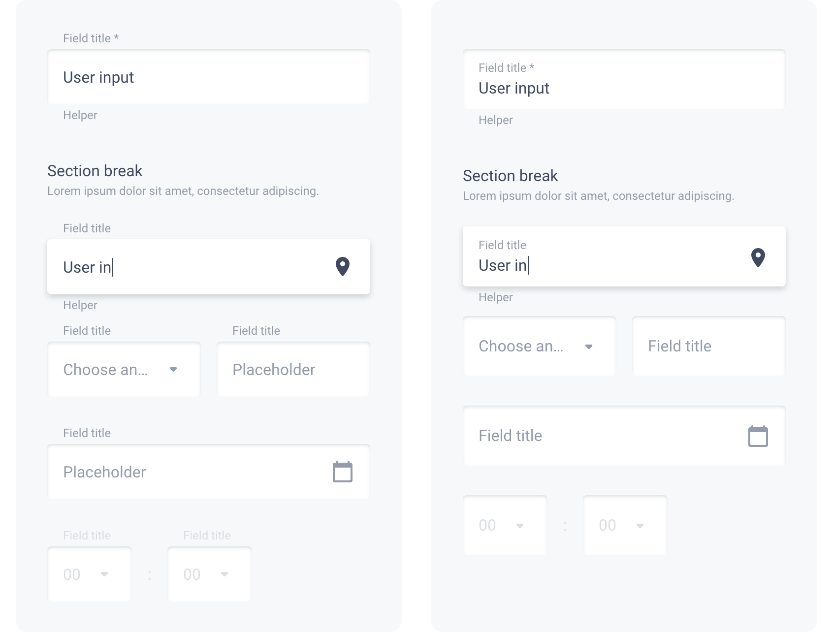Click the dropdown caret on right Choose an field
Screen dimensions: 833x632
589,347
